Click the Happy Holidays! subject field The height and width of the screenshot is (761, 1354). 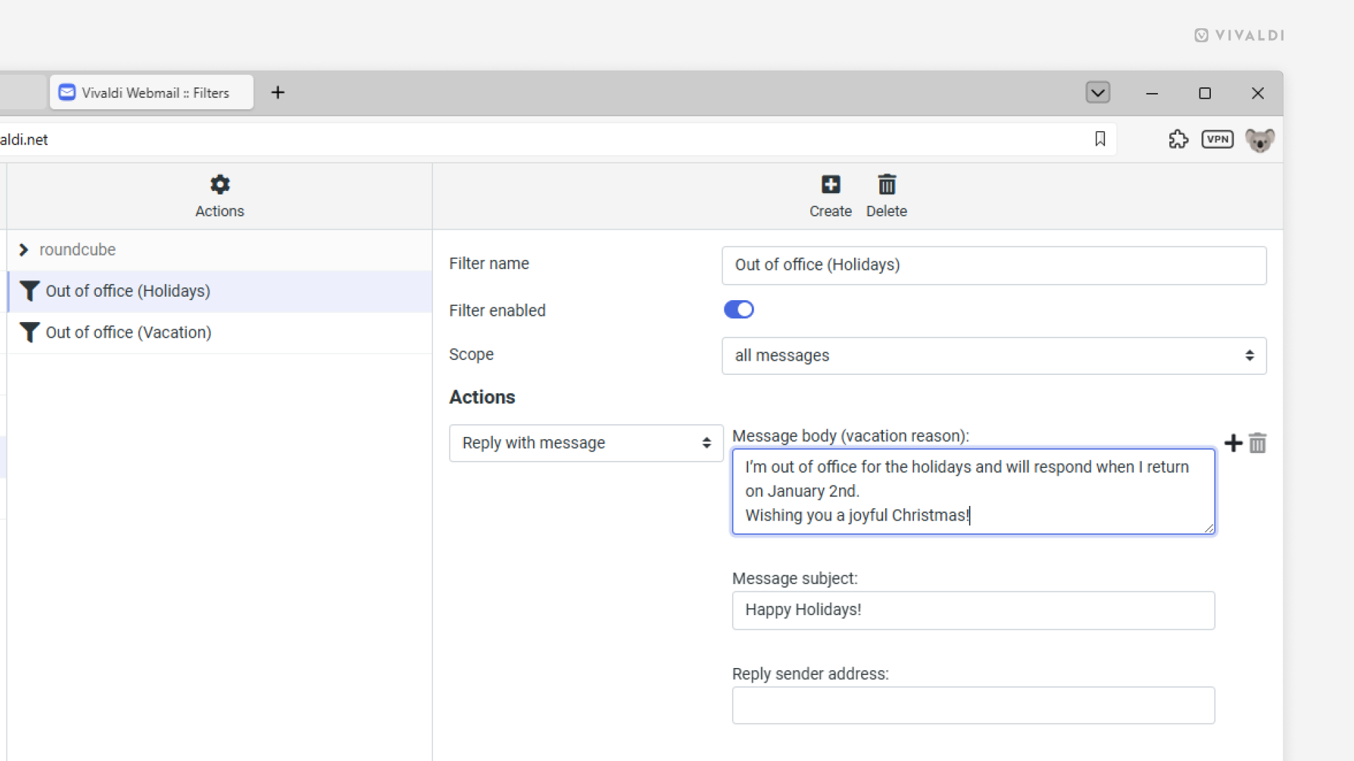coord(972,610)
